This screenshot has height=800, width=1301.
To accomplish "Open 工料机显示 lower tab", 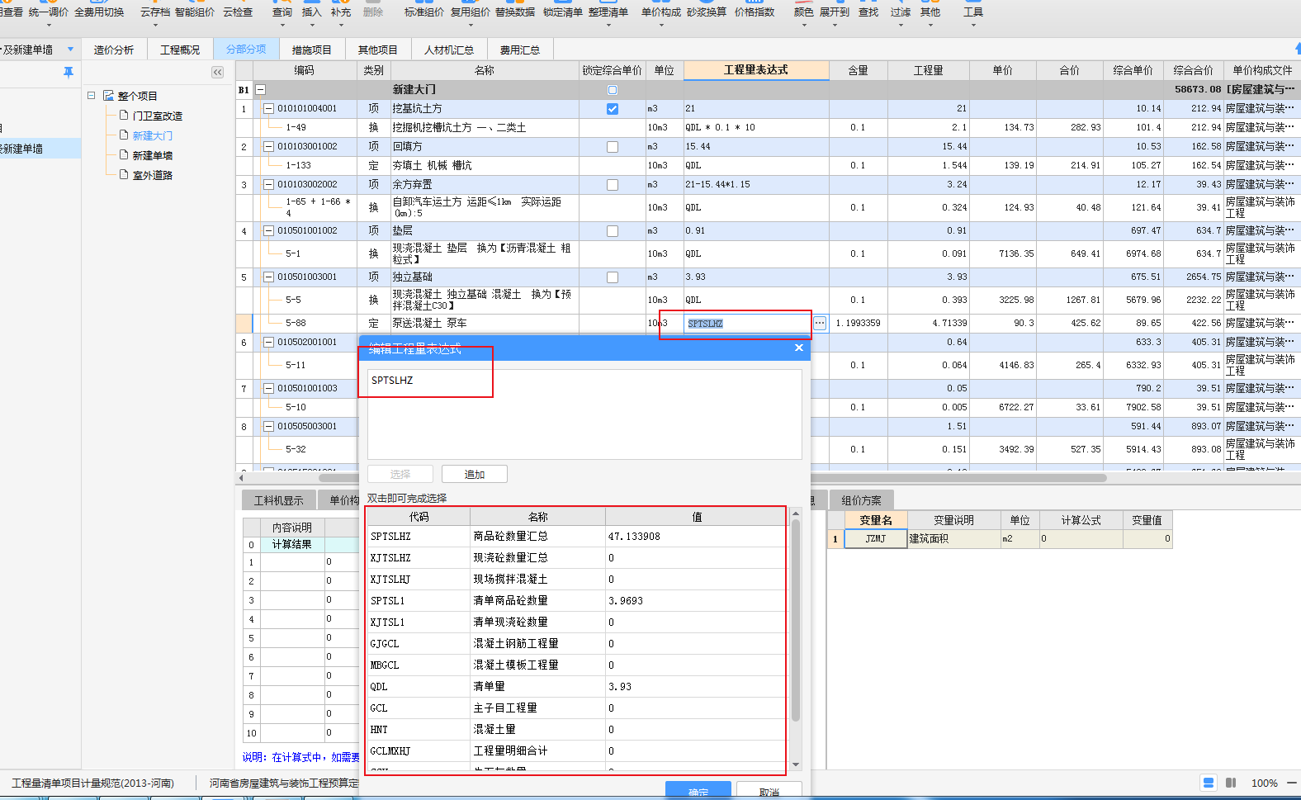I will (278, 500).
